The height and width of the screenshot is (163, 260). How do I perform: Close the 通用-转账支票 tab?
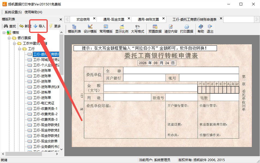[164, 18]
